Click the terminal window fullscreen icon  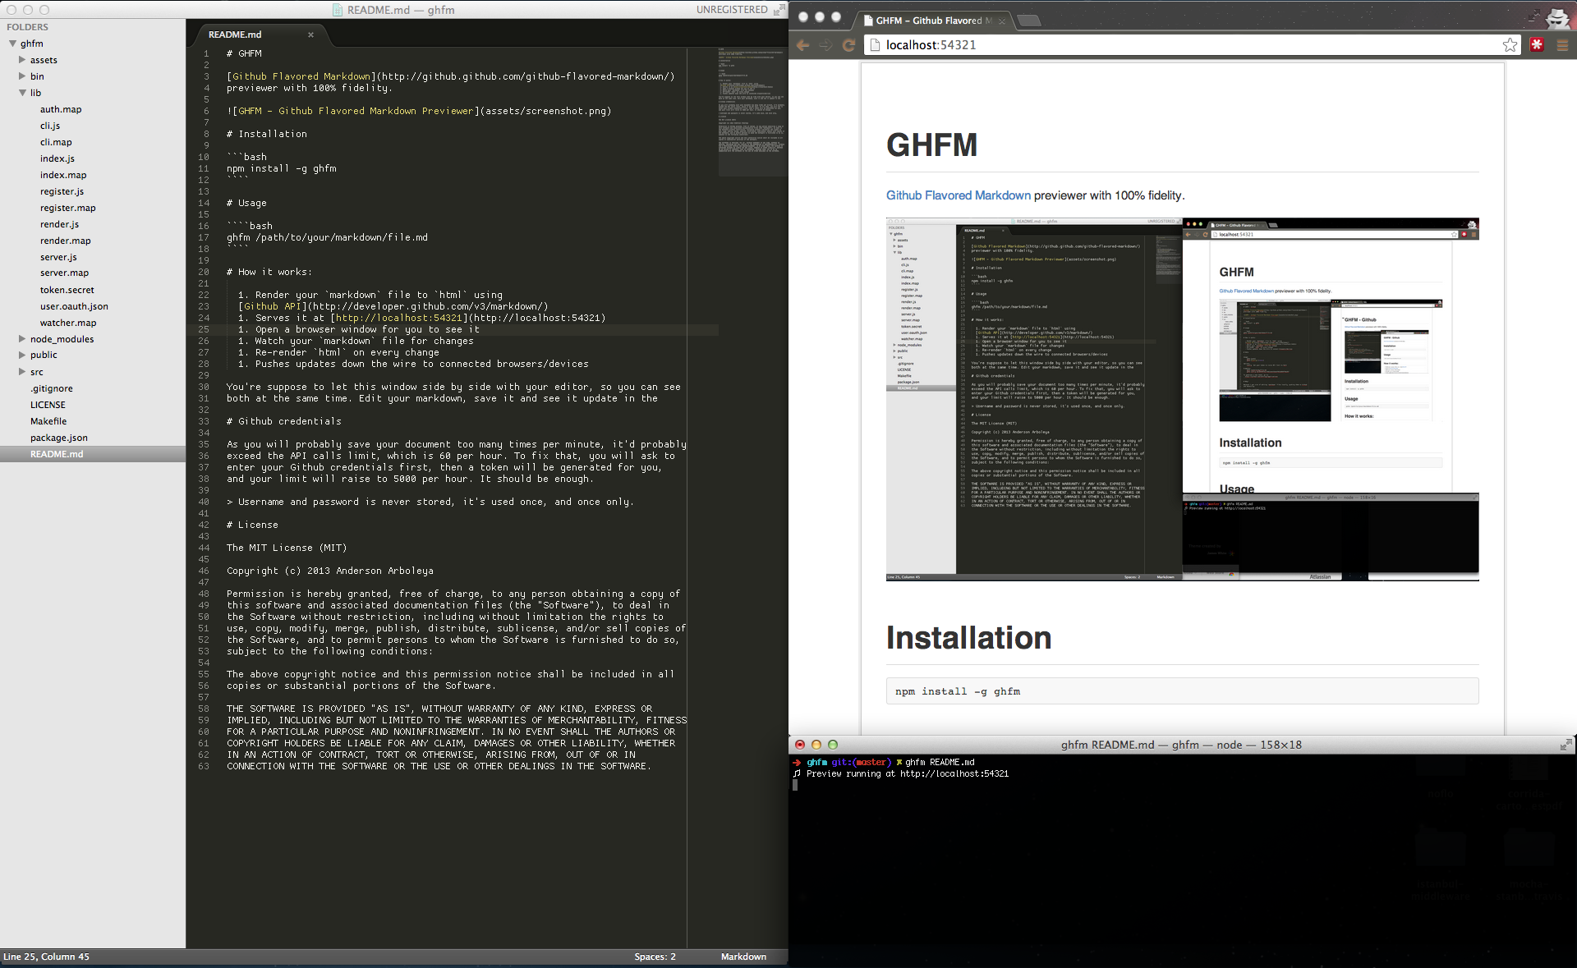tap(1566, 745)
